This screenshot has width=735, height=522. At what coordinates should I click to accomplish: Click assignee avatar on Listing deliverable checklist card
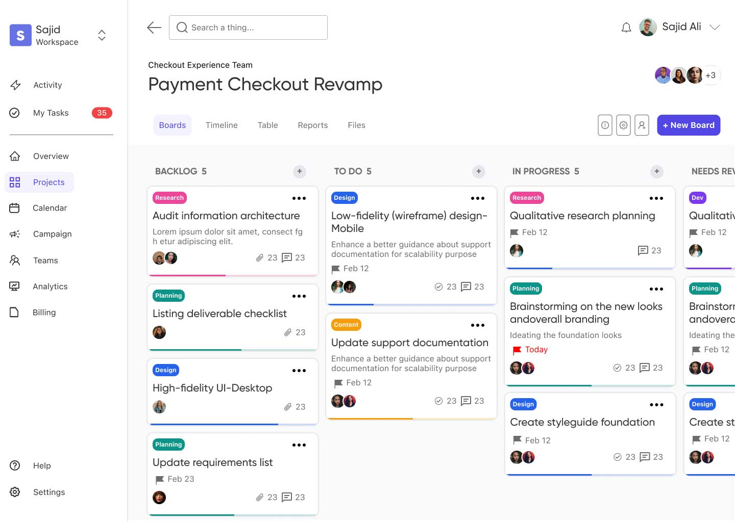click(x=159, y=332)
